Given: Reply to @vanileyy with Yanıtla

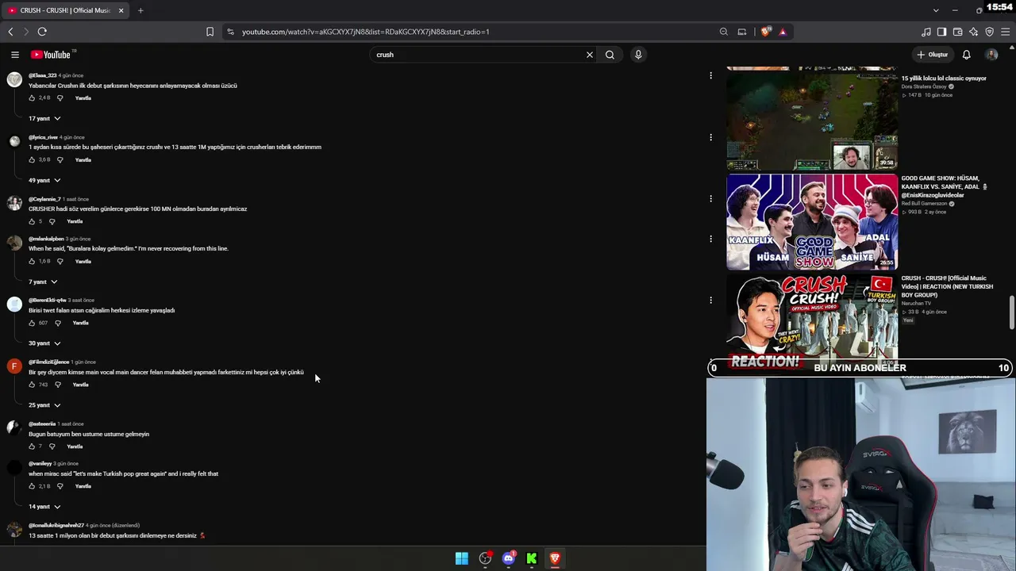Looking at the screenshot, I should (x=83, y=487).
